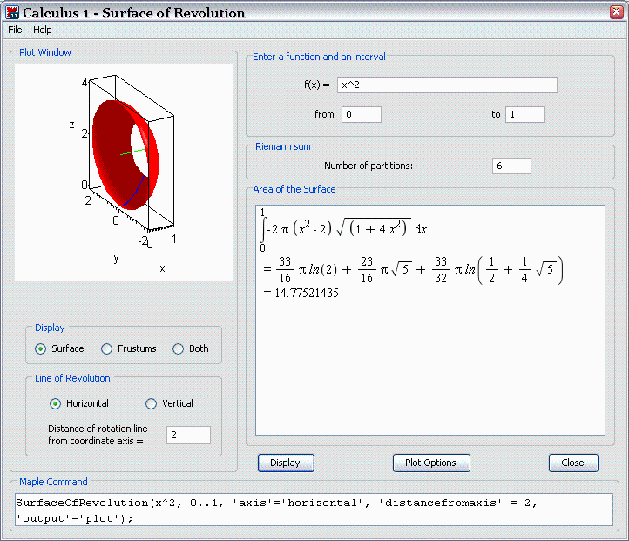Screen dimensions: 629x541
Task: Select Horizontal line of revolution
Action: 56,403
